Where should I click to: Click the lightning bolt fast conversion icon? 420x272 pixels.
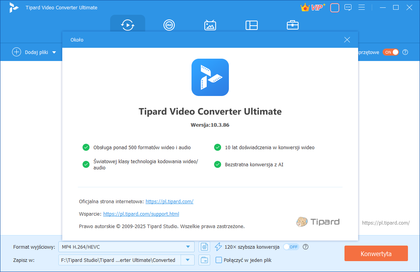point(218,247)
